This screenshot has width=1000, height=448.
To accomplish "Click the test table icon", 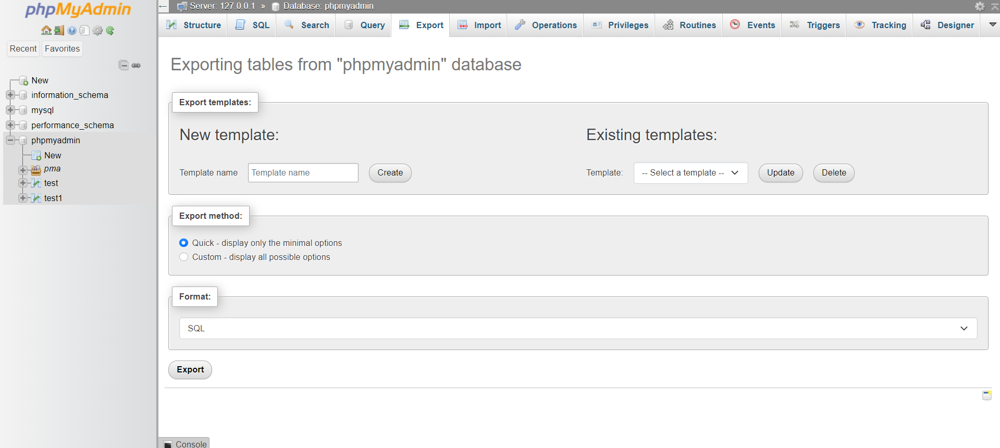I will [36, 183].
